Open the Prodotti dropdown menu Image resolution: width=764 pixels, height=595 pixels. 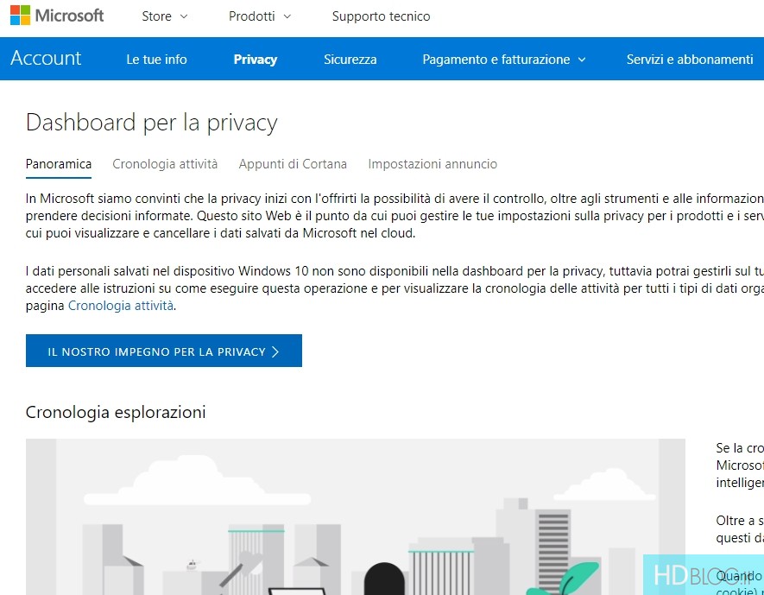coord(259,16)
